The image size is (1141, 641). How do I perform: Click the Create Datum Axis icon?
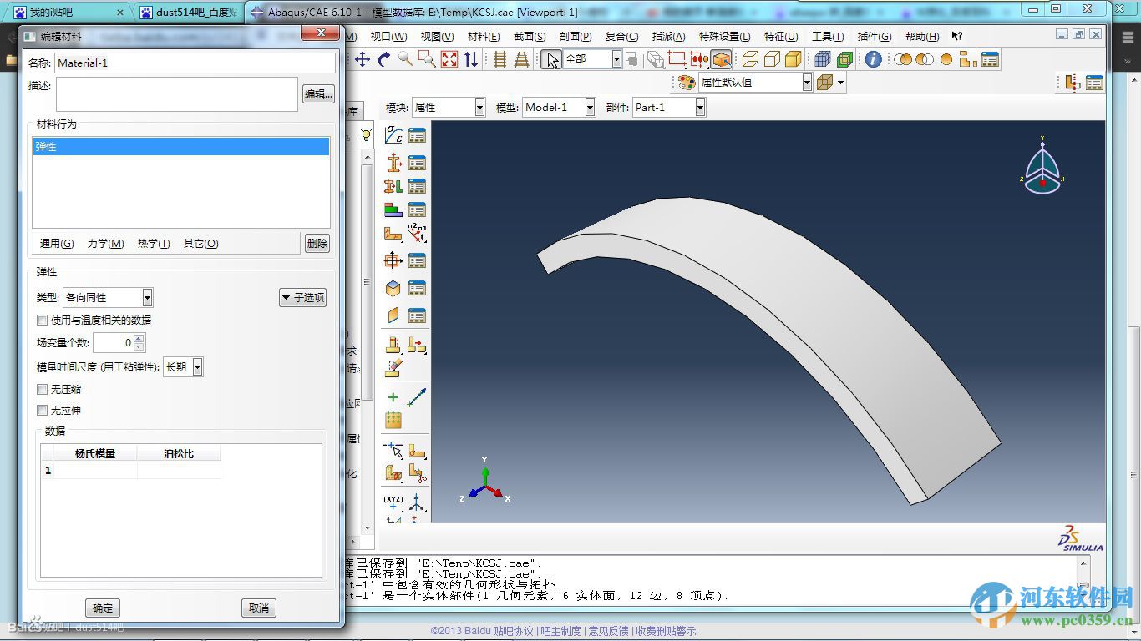[417, 397]
